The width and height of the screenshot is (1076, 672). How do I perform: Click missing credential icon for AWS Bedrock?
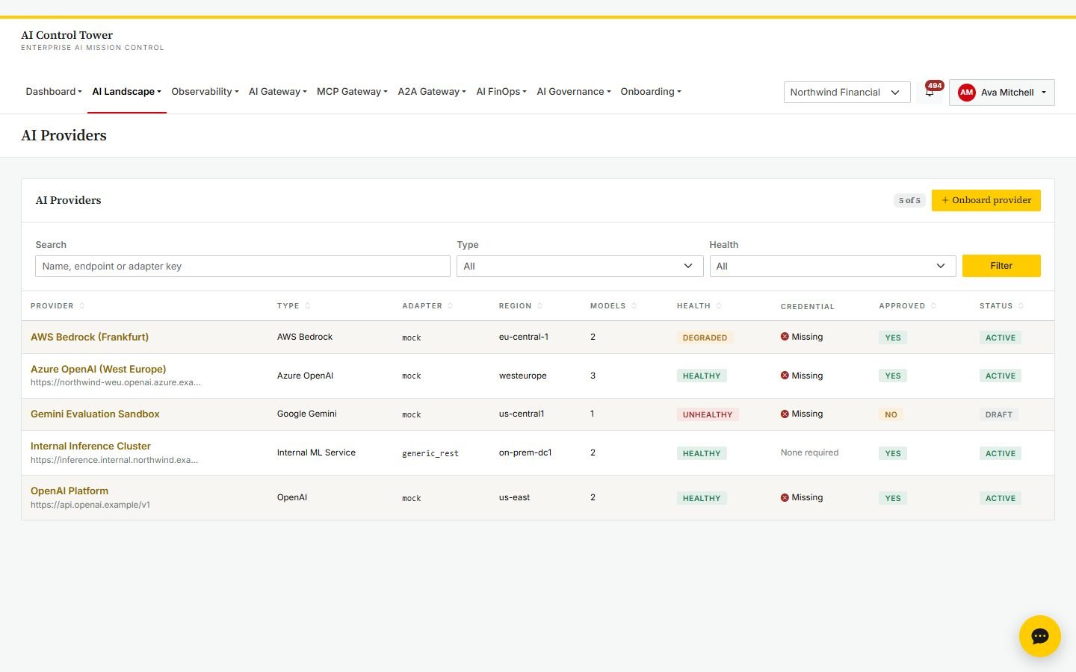(785, 337)
